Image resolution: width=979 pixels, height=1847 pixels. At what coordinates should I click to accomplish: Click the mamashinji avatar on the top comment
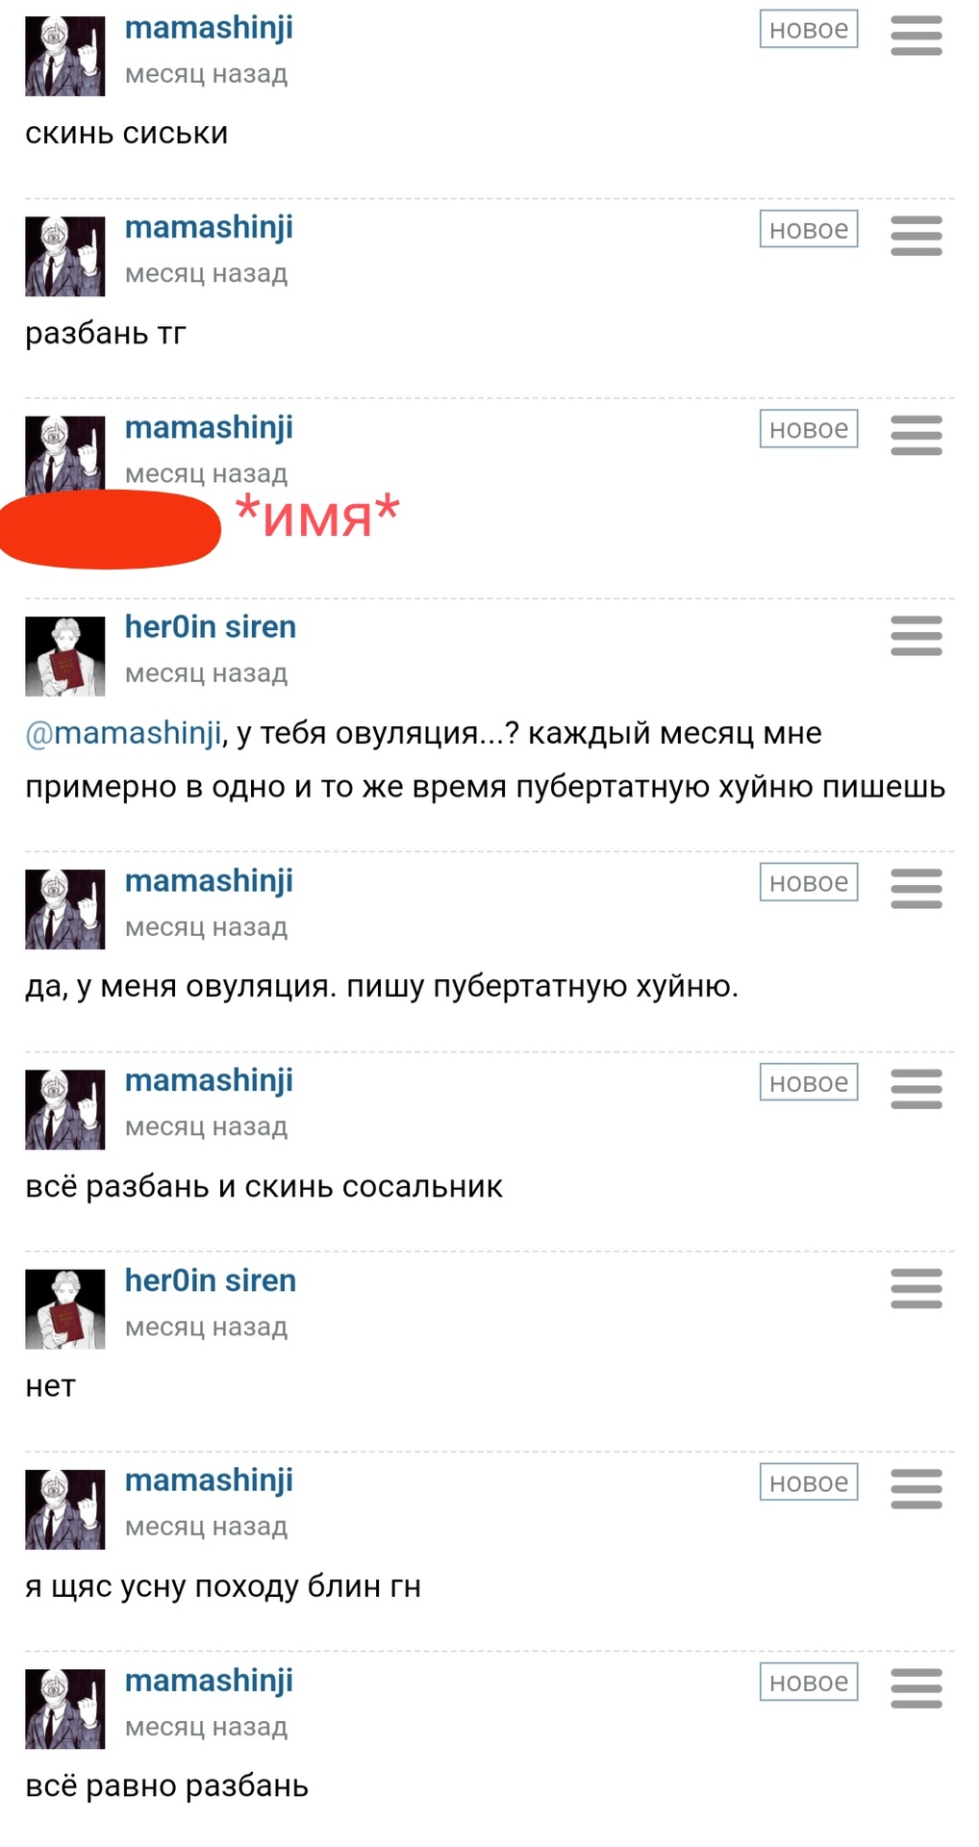tap(64, 56)
